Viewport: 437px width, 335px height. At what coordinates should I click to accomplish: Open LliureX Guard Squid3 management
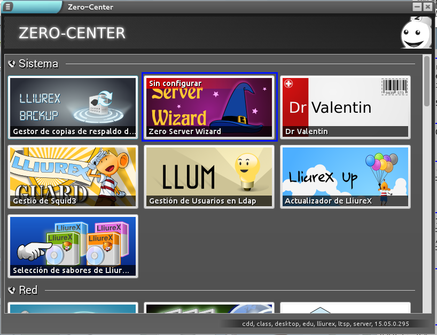73,177
